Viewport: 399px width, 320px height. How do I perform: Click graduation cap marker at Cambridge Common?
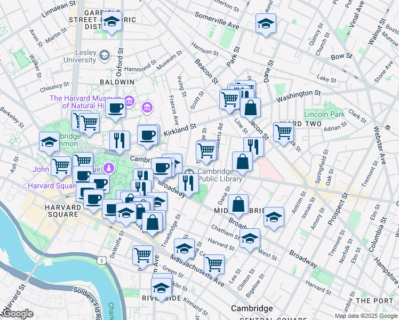tap(50, 142)
